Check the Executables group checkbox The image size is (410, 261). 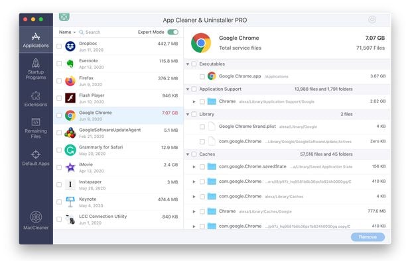pyautogui.click(x=194, y=64)
